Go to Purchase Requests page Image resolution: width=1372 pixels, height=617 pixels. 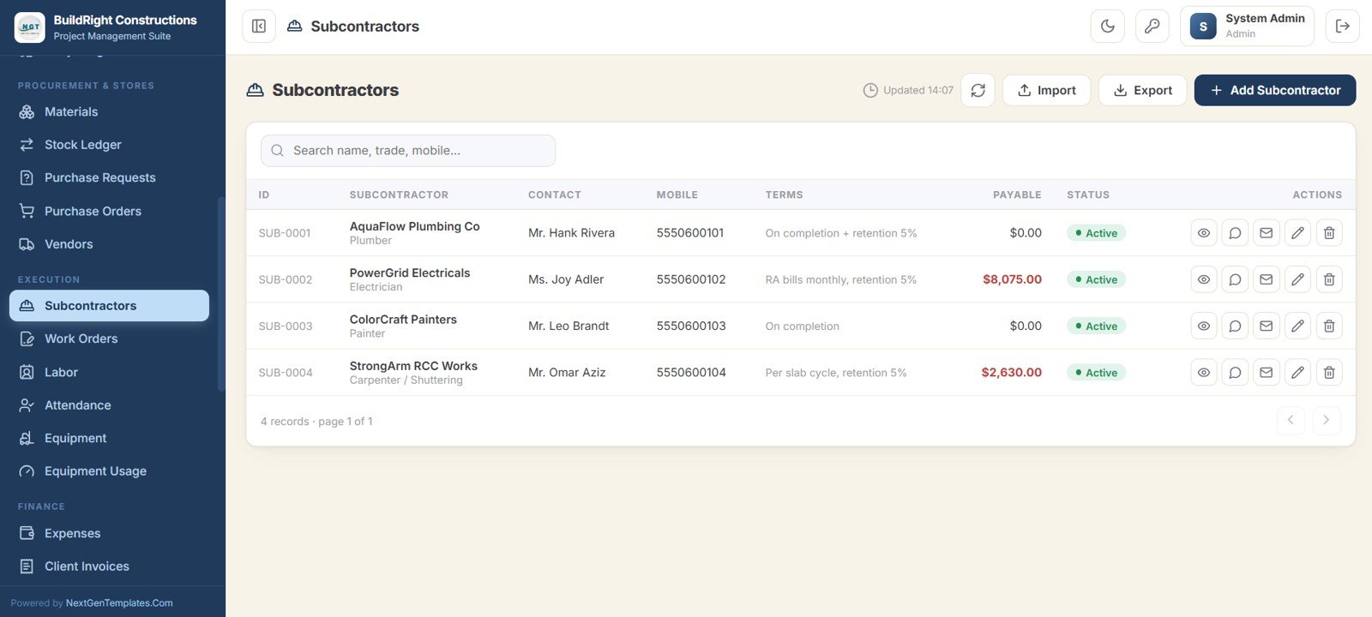(109, 178)
